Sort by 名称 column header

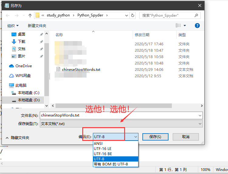coord(59,35)
